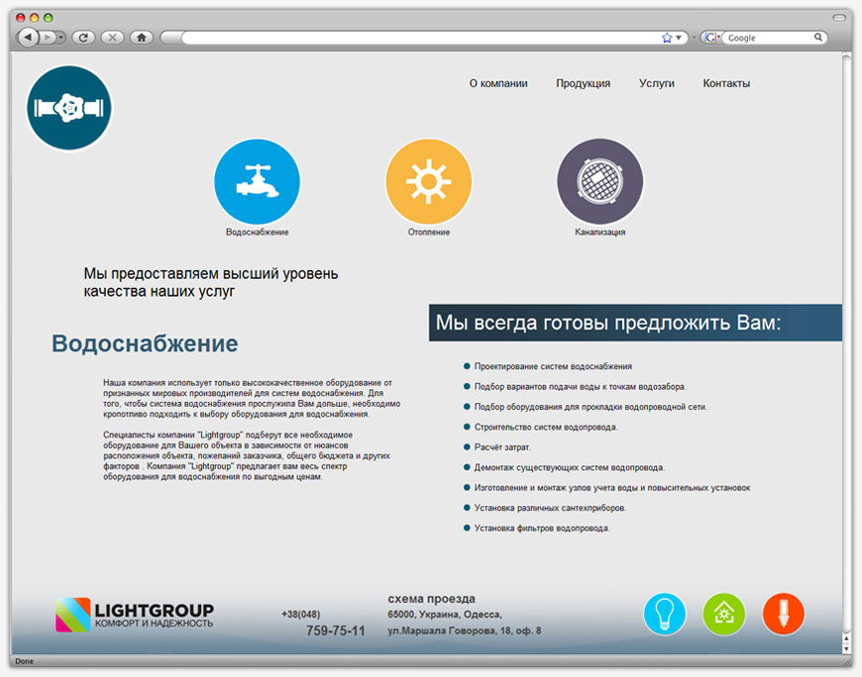Click inside the Google search field

769,38
